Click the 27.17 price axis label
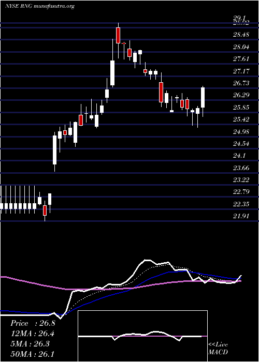This screenshot has height=362, width=259. pos(241,71)
